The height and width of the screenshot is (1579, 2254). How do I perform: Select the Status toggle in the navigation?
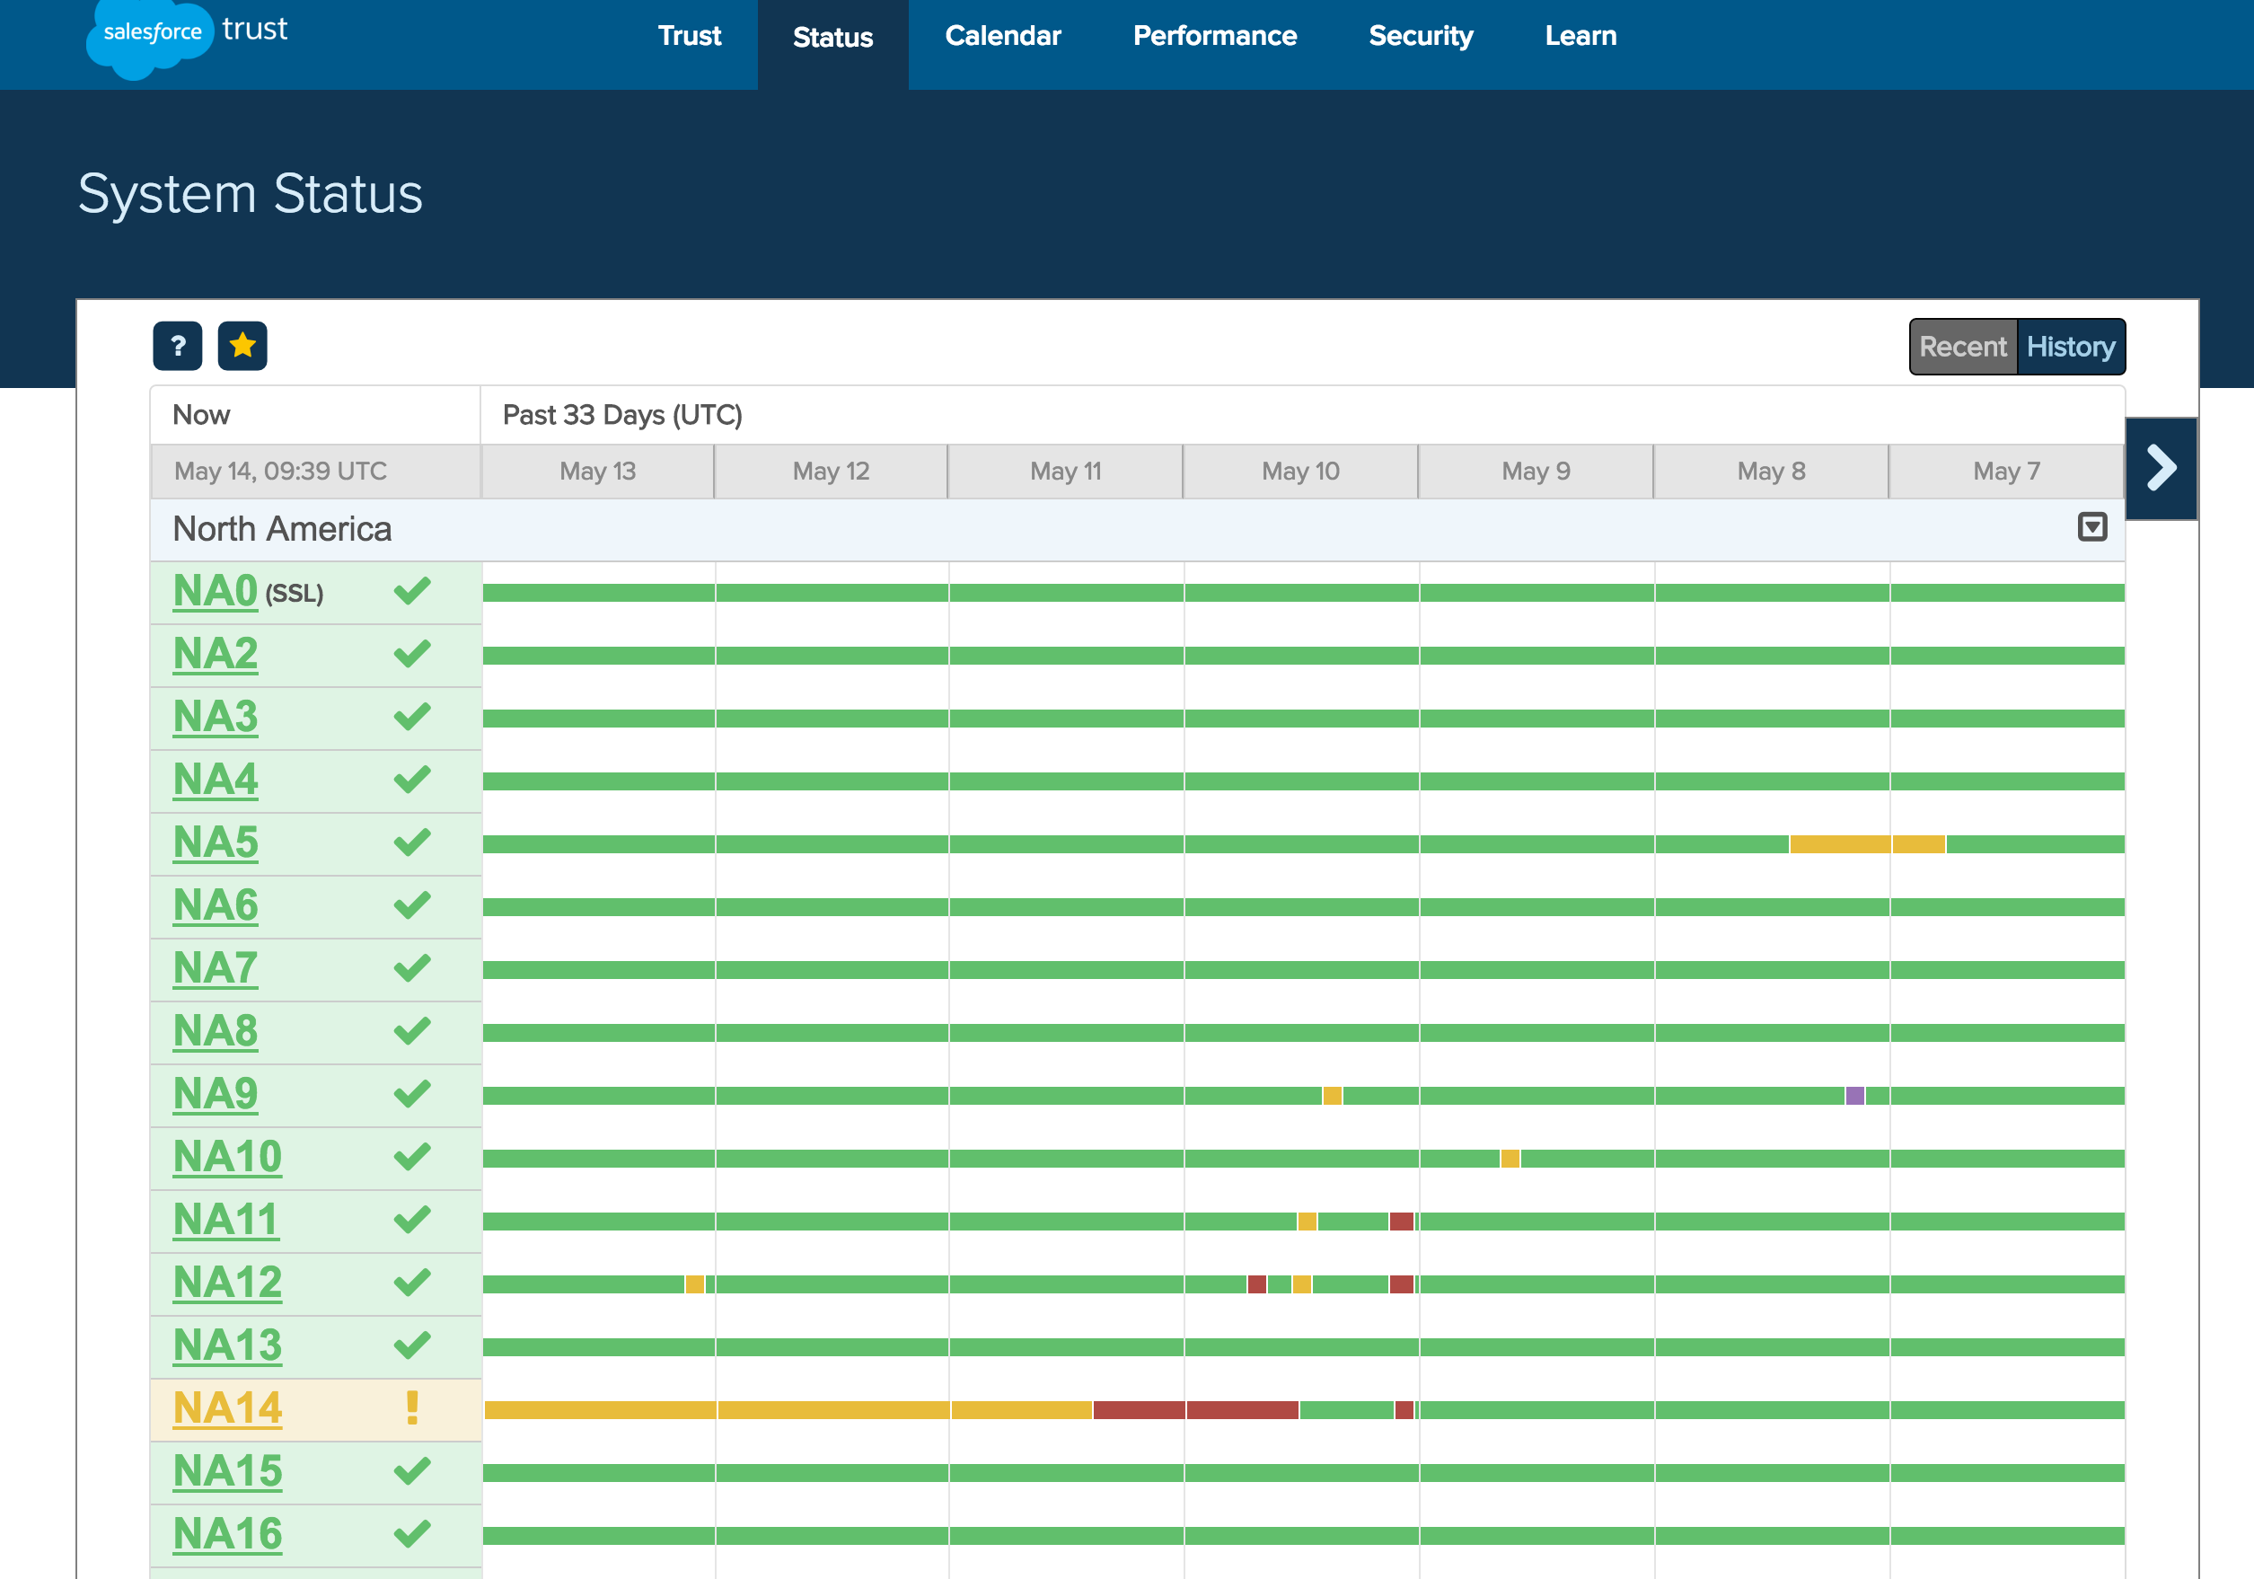(832, 38)
